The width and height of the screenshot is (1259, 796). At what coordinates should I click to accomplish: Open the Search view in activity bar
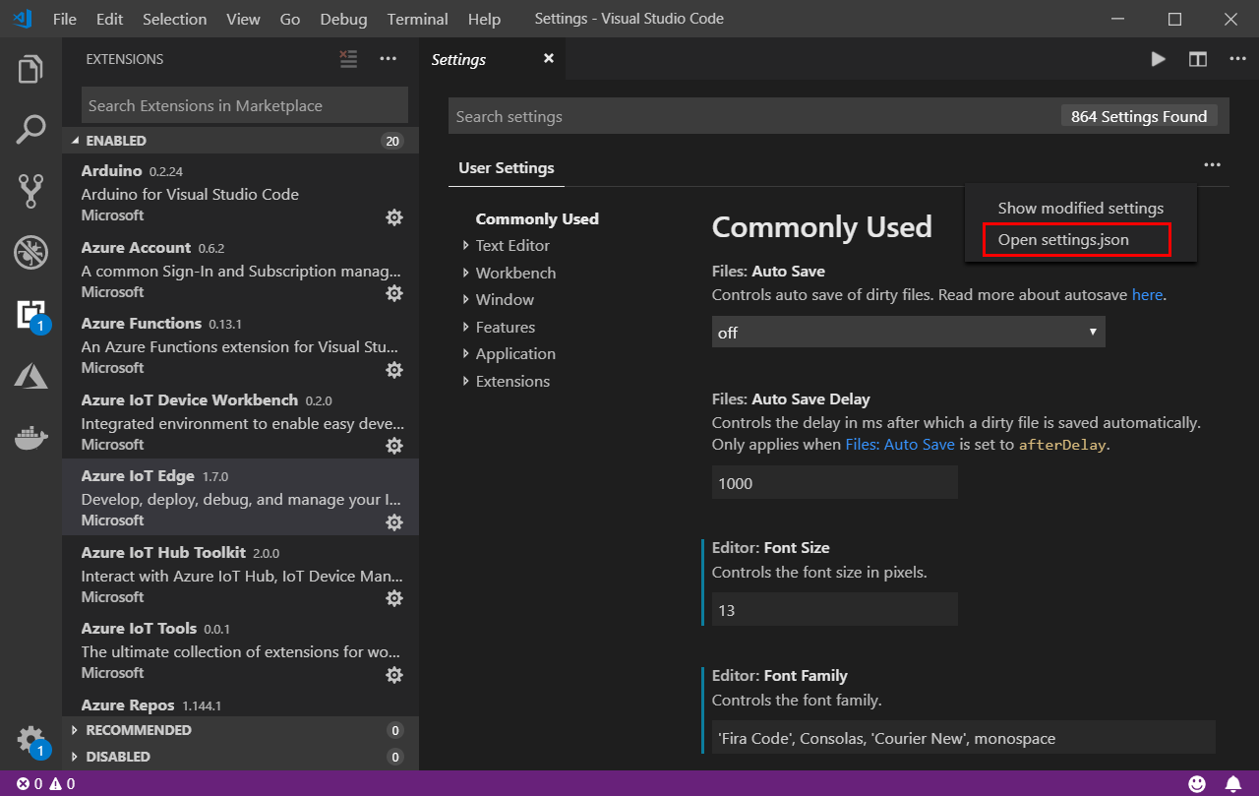30,130
